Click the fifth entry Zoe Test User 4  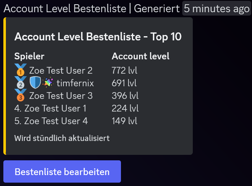point(51,121)
